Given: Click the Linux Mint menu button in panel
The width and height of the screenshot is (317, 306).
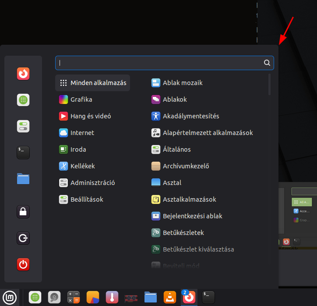Looking at the screenshot, I should tap(10, 298).
